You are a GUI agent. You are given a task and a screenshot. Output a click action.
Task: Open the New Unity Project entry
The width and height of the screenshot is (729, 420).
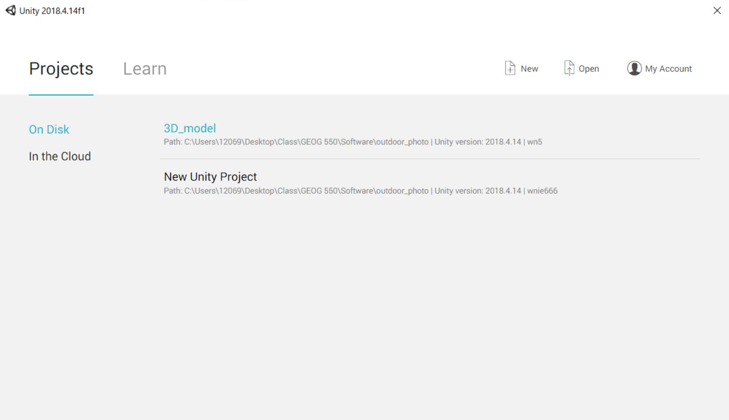[x=210, y=176]
